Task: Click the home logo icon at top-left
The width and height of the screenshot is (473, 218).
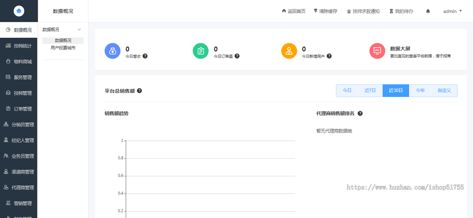Action: point(19,11)
